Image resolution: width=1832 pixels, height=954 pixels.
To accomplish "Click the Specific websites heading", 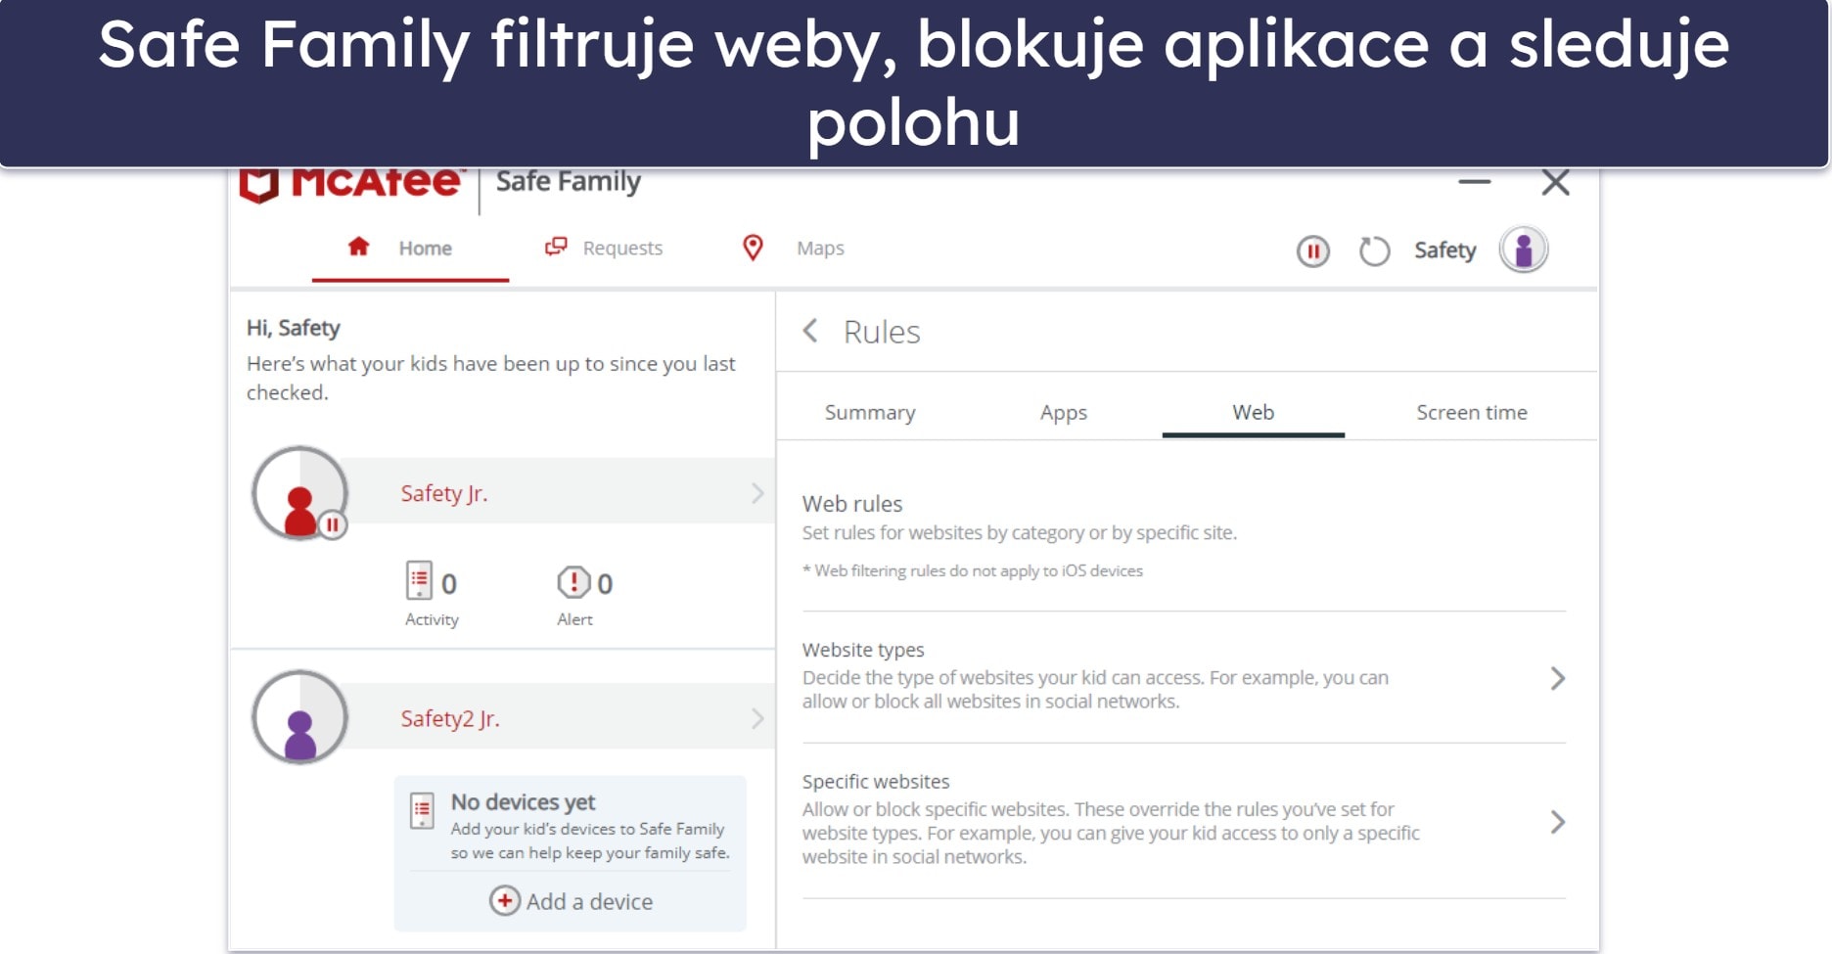I will tap(876, 782).
